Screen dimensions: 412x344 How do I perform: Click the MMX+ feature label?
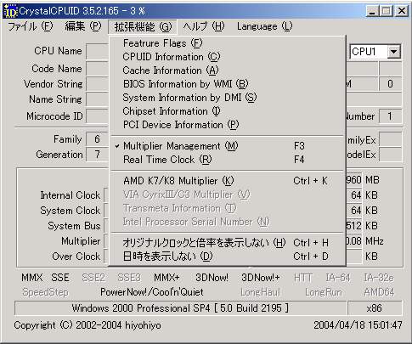(166, 278)
